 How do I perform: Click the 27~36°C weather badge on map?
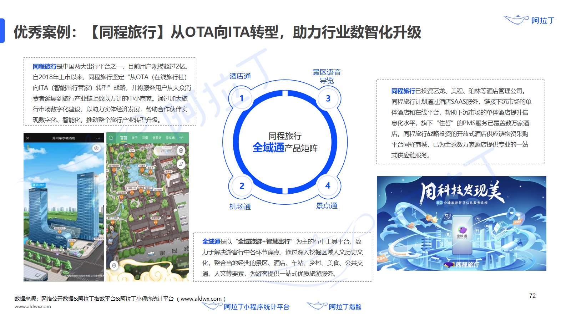(x=166, y=151)
